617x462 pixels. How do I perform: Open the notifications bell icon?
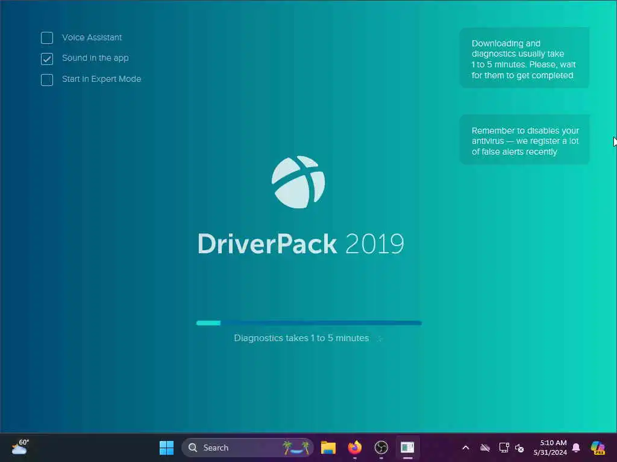click(576, 448)
